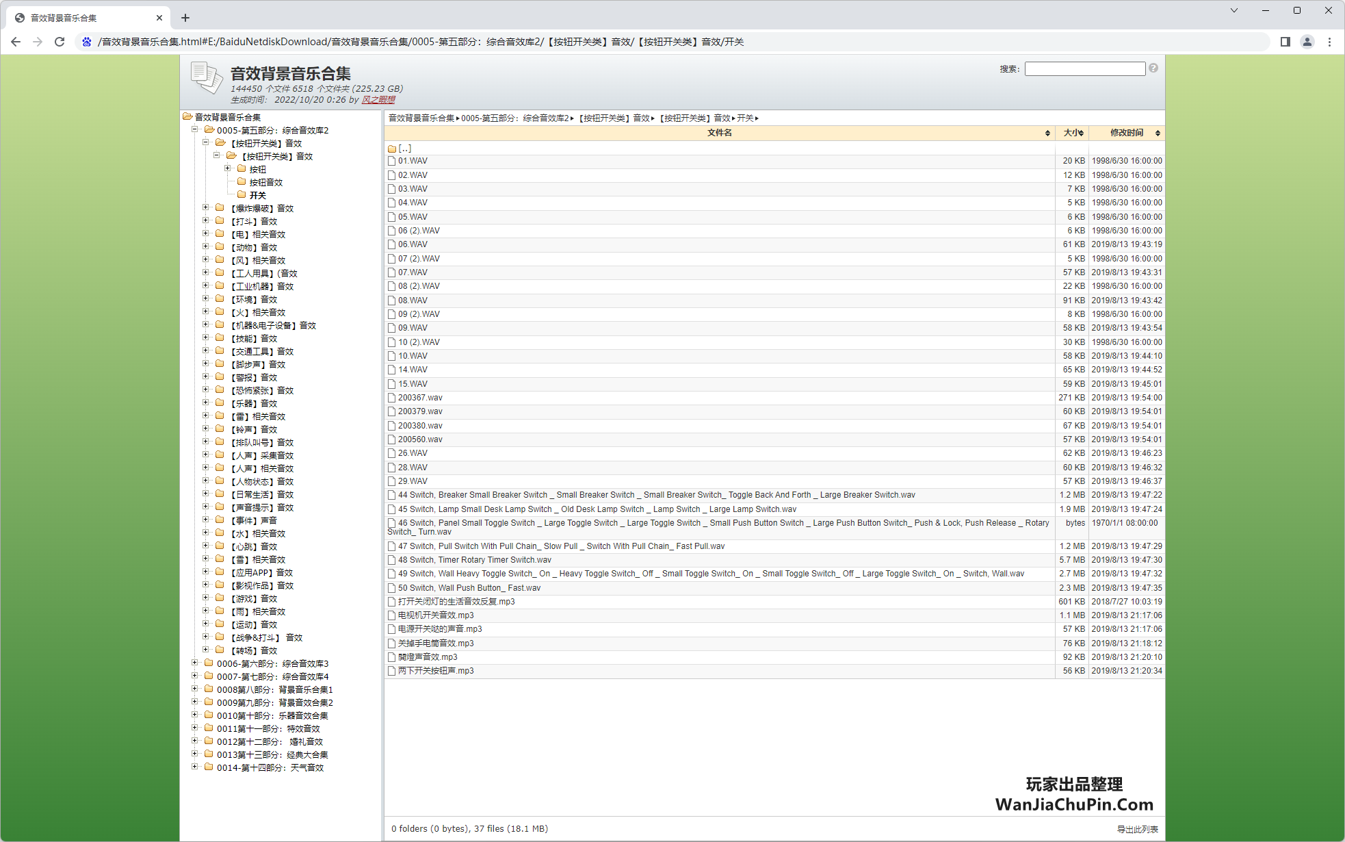Expand the 按钮 folder tree node

point(228,168)
